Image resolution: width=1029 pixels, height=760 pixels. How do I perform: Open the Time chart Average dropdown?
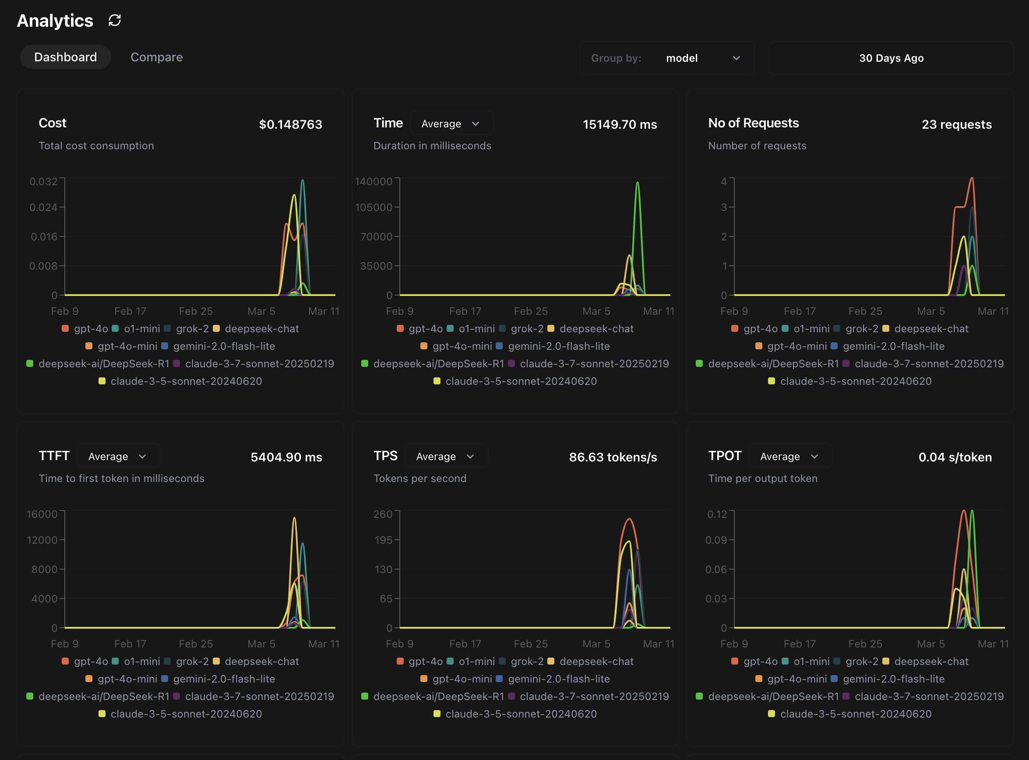click(451, 123)
